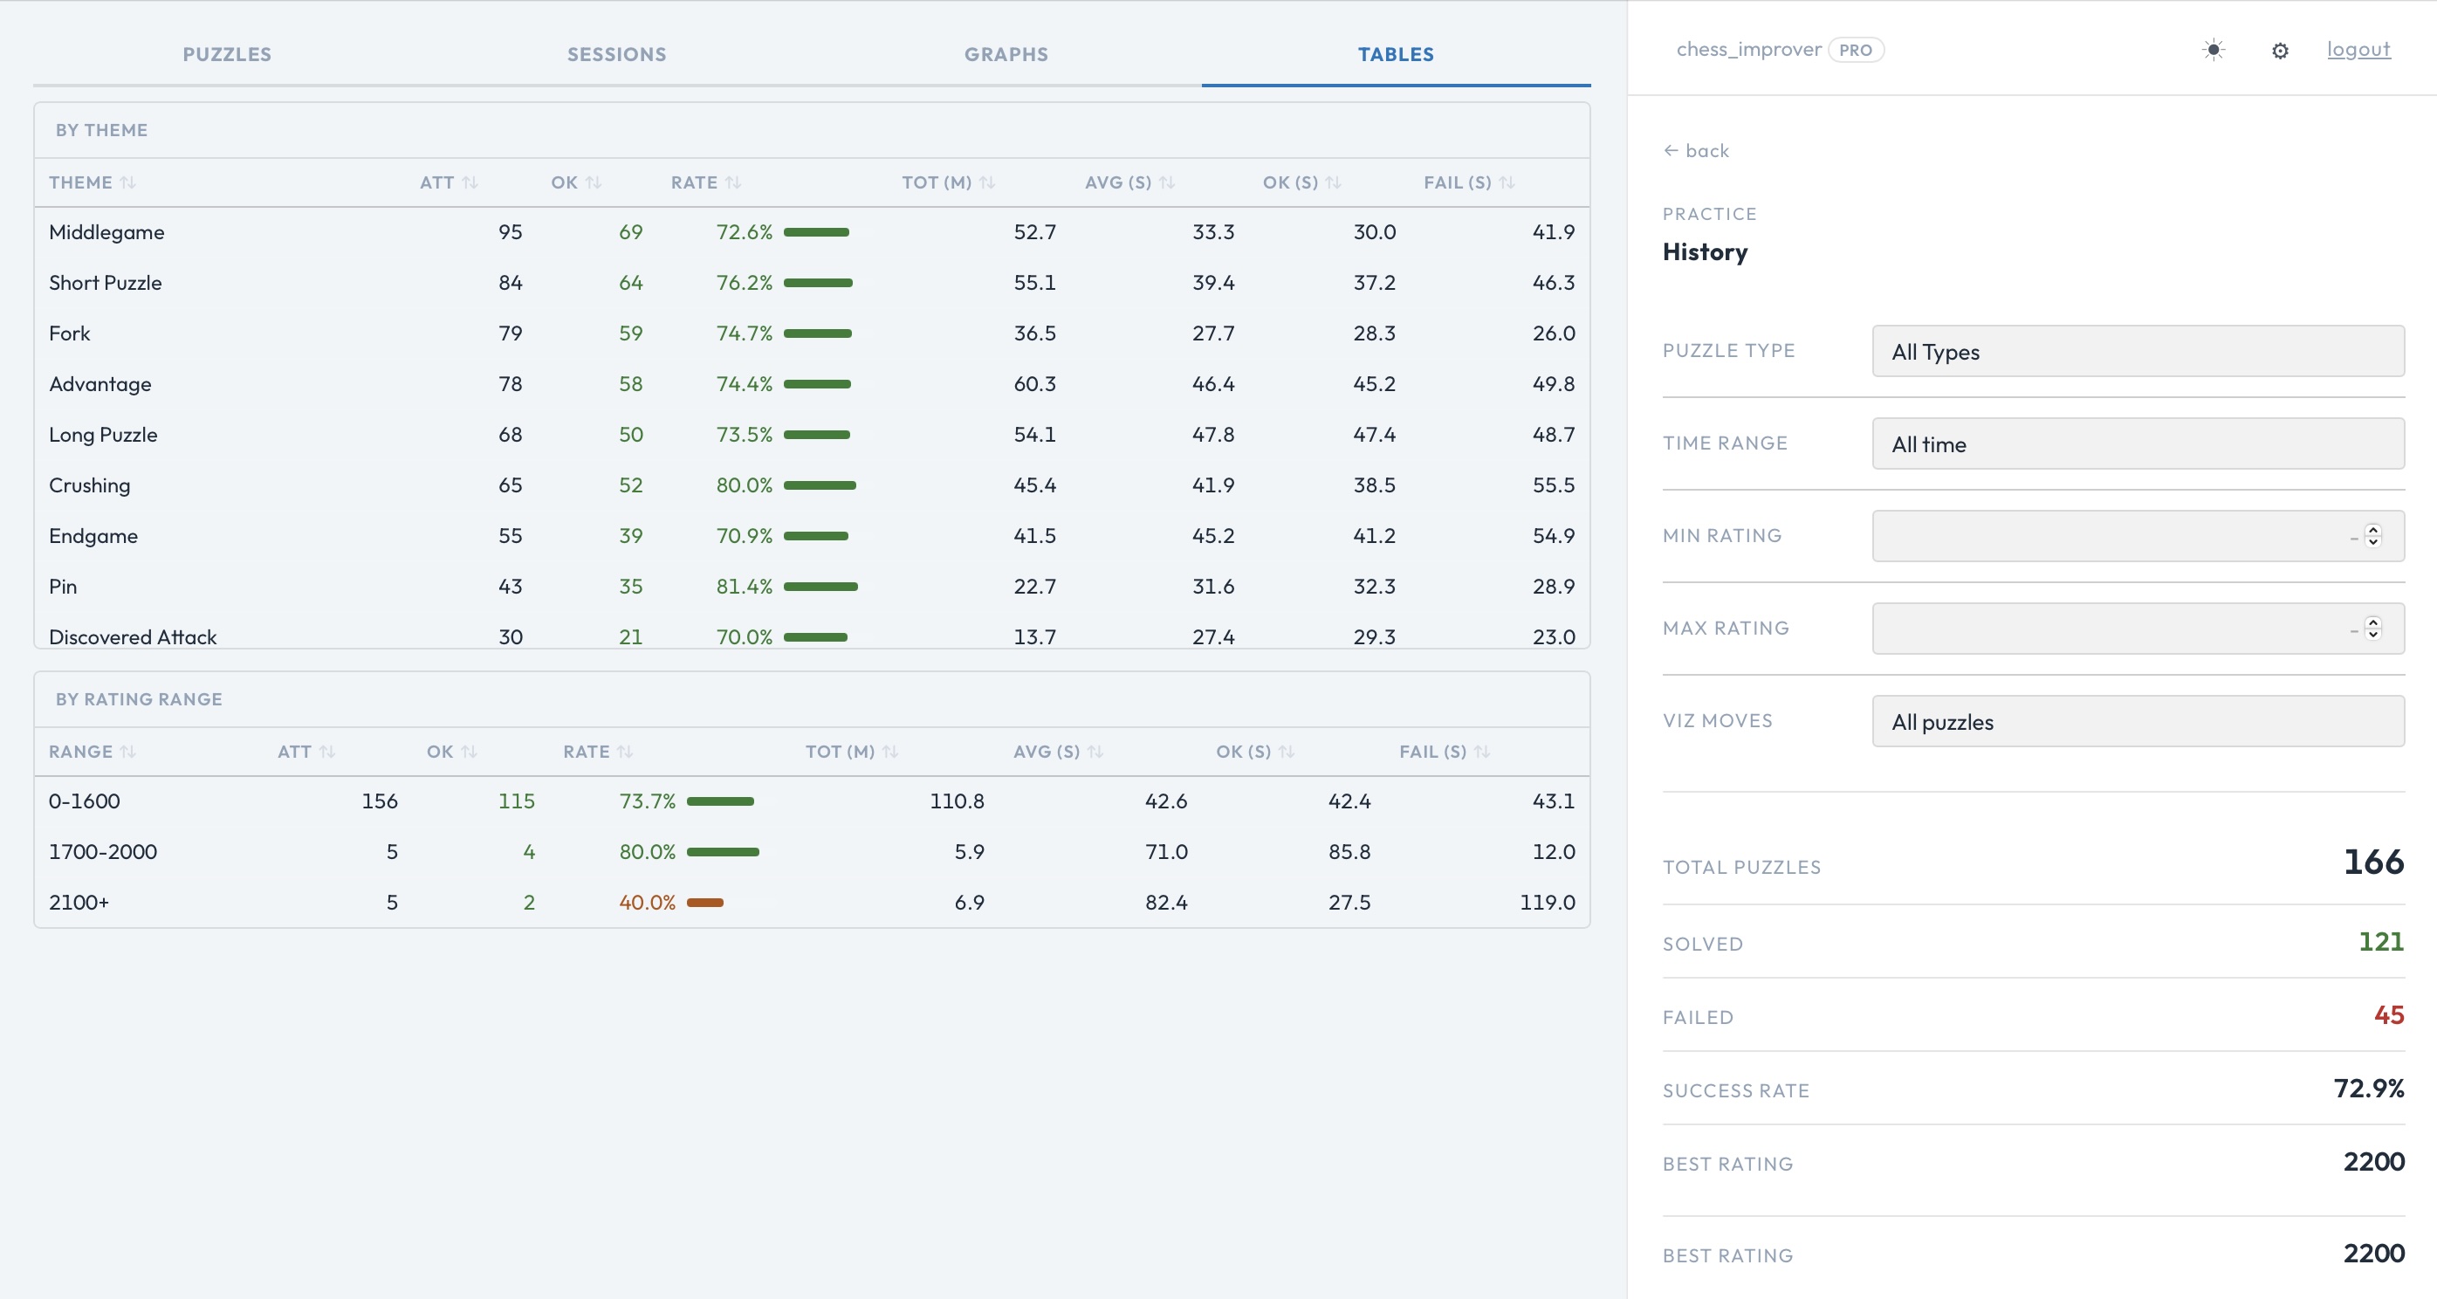The height and width of the screenshot is (1299, 2437).
Task: Sort rating table by AVG (S) arrows
Action: [x=1095, y=753]
